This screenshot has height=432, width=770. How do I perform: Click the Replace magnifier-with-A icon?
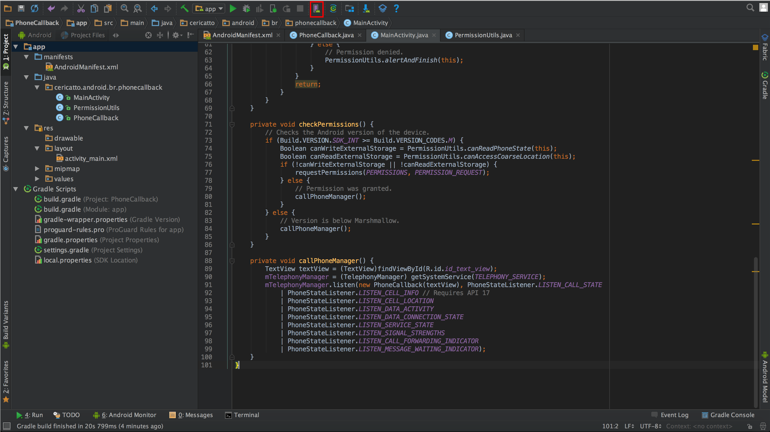tap(137, 8)
